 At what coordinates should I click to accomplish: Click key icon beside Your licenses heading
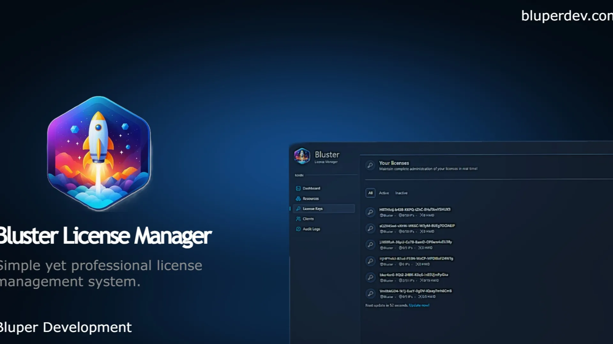(x=370, y=165)
